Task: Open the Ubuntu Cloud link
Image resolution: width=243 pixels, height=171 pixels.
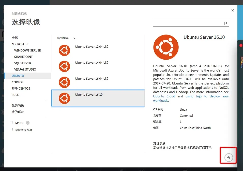Action: pos(164,96)
